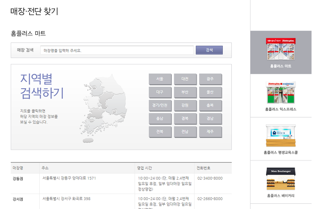Select the 서울 region button
Screen dimensions: 321x209
(x=160, y=79)
